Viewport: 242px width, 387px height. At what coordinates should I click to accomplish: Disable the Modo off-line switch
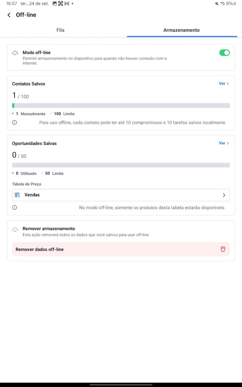tap(224, 53)
